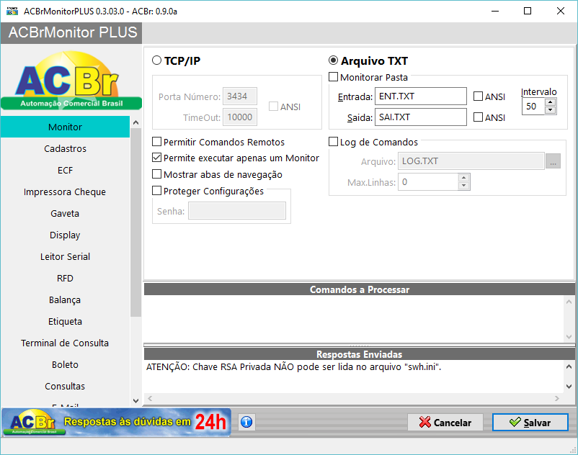Open the ECF section
The height and width of the screenshot is (455, 578).
point(66,171)
